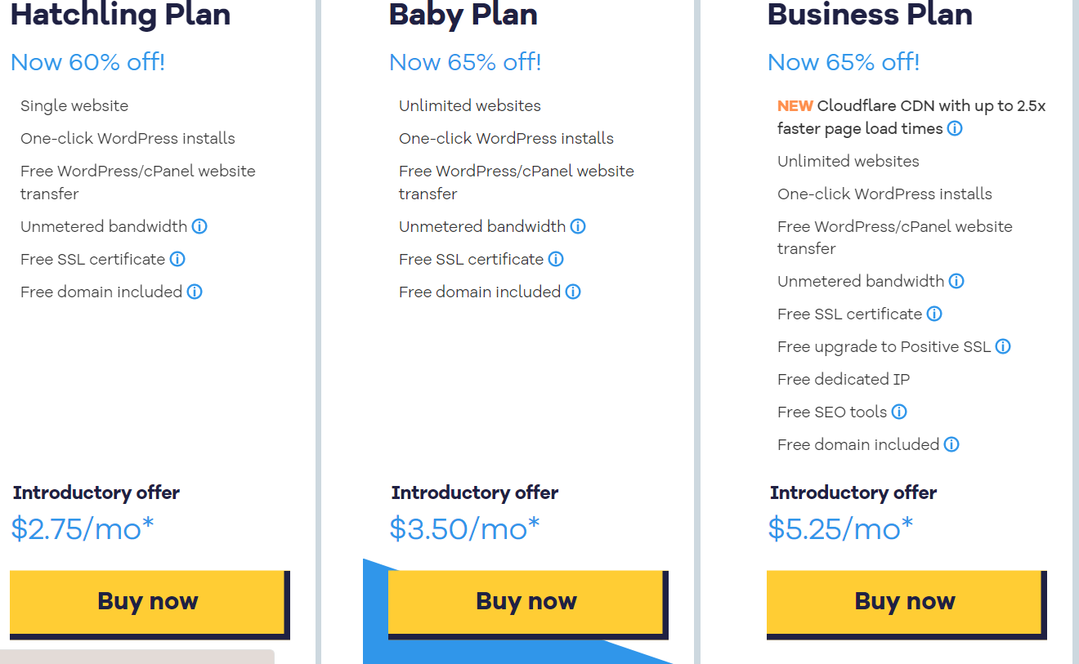The height and width of the screenshot is (664, 1079).
Task: Show info for Baby Plan free domain
Action: 573,292
